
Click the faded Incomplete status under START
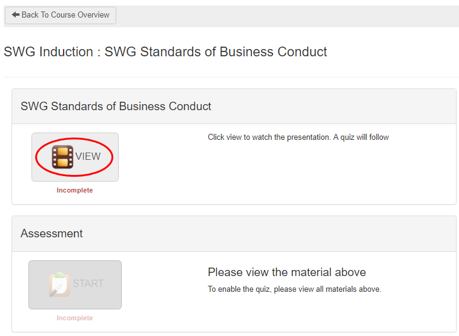coord(75,318)
